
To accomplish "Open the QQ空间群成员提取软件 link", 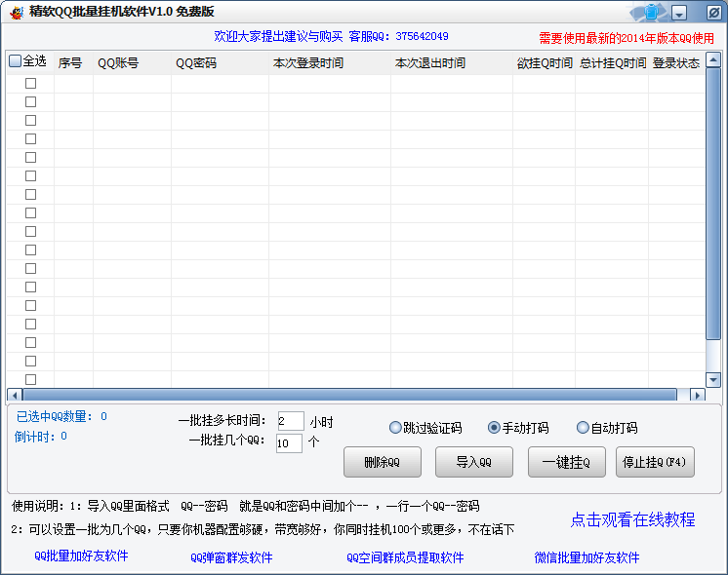I will pyautogui.click(x=405, y=557).
